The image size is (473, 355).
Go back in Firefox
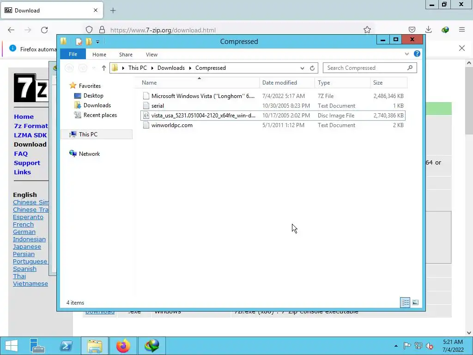11,30
